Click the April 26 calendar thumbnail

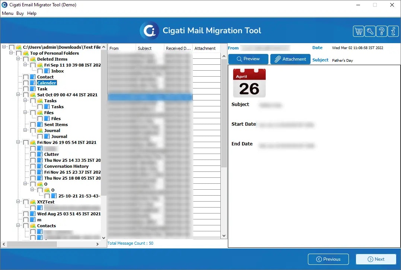[x=249, y=83]
